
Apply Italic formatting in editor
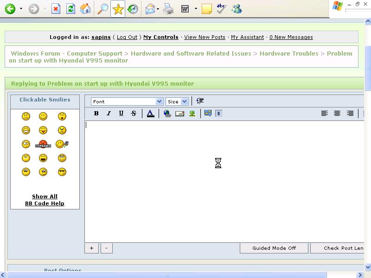click(109, 114)
